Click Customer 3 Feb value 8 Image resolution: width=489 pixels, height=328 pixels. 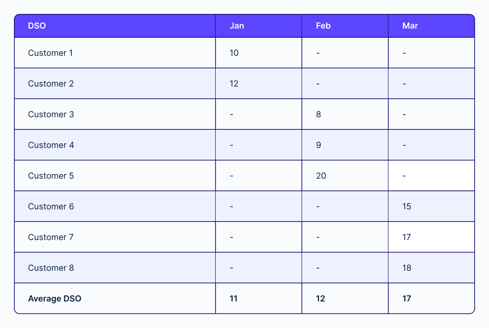(319, 114)
